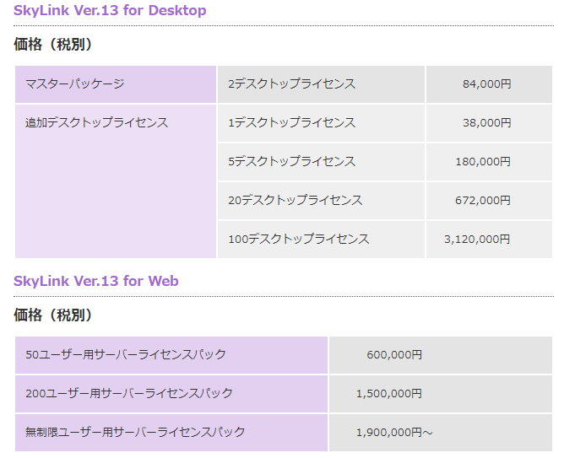
Task: Select the 無制限ユーザー用サーバーライセンスパック cell
Action: [x=136, y=432]
